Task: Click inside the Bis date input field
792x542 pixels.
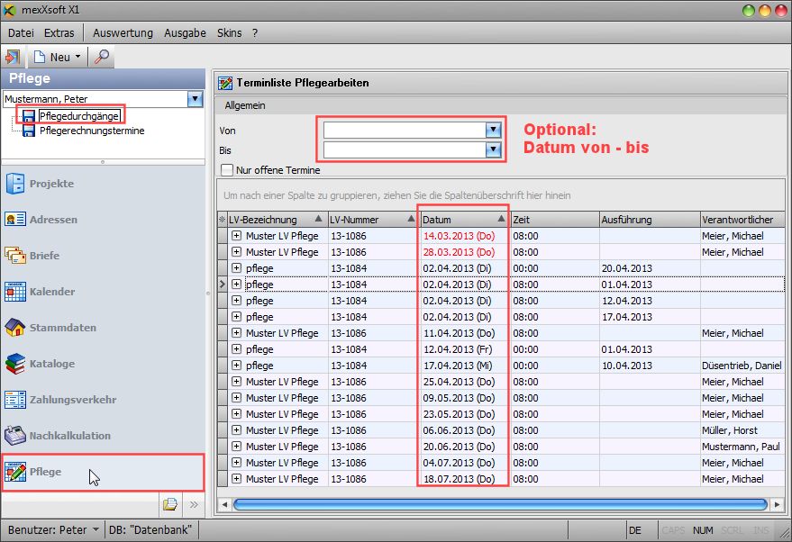Action: click(405, 149)
